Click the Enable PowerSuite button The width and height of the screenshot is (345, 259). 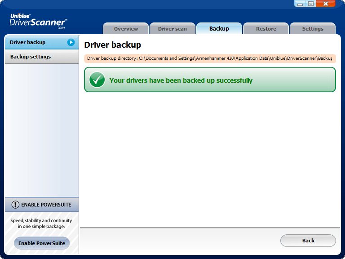[x=42, y=243]
